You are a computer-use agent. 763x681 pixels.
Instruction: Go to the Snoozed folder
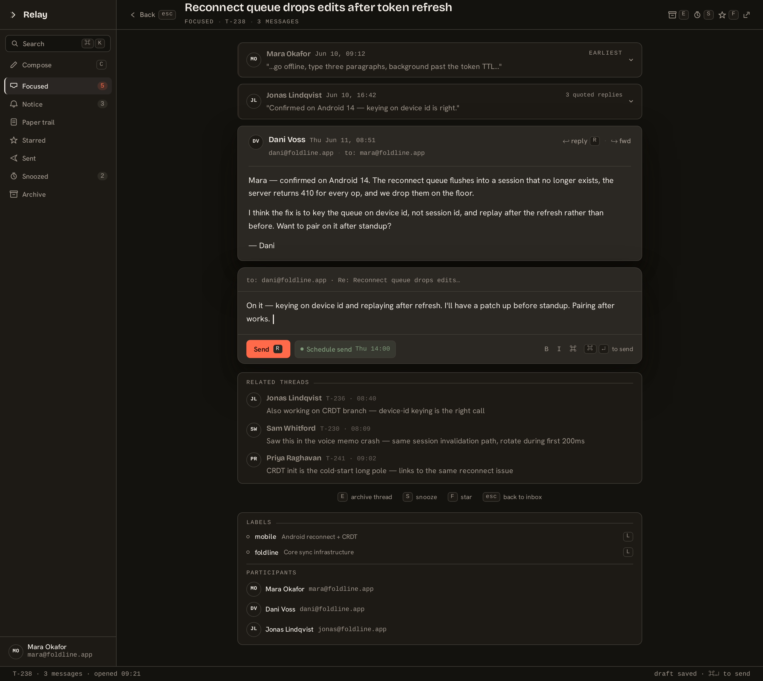[58, 176]
